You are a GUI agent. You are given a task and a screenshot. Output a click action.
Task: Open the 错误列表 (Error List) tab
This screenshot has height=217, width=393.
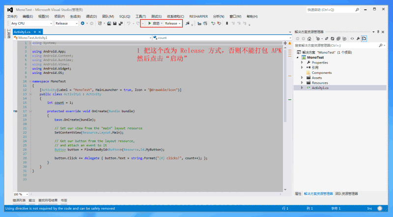point(19,200)
